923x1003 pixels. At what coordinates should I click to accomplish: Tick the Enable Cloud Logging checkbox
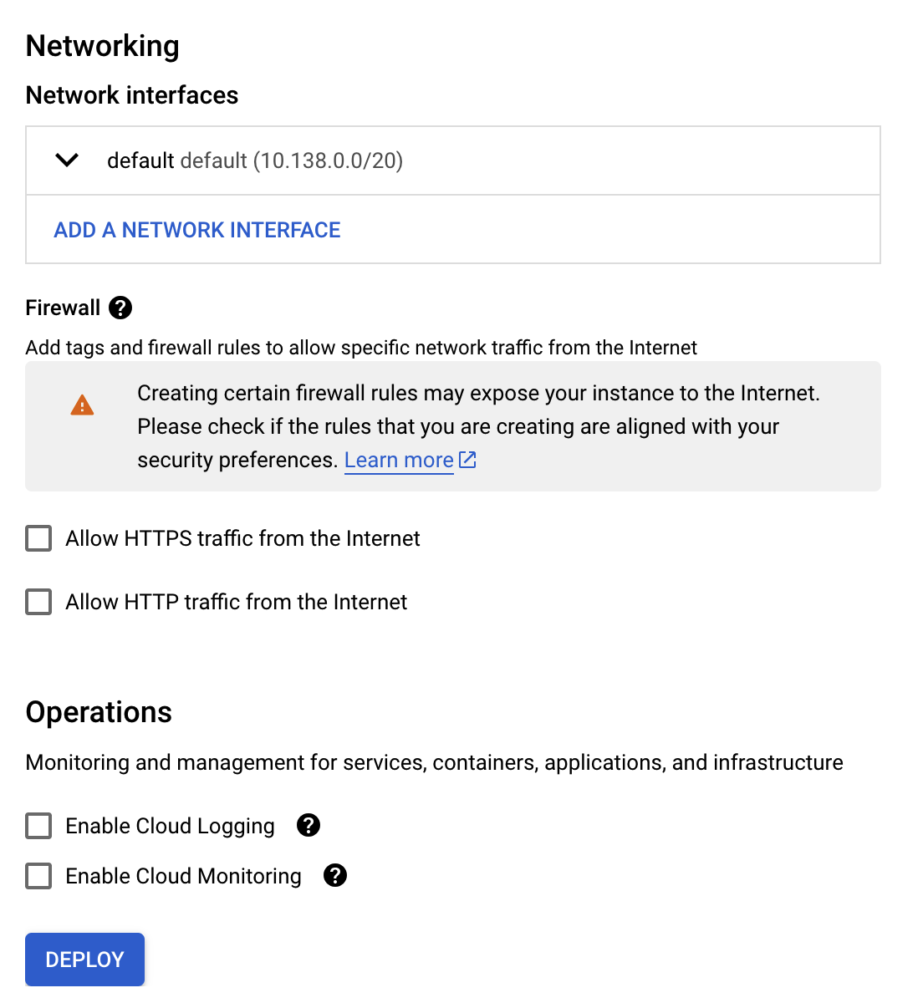click(x=38, y=826)
